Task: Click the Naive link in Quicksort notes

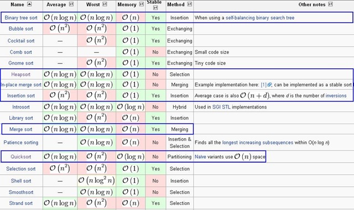Action: tap(200, 157)
